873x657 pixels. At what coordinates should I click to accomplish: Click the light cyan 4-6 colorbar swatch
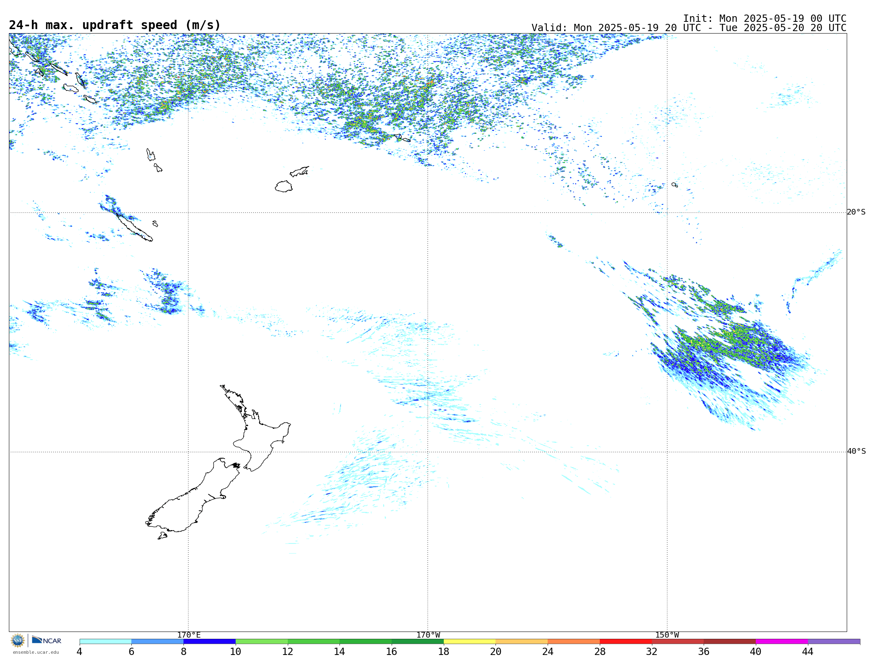click(x=105, y=642)
